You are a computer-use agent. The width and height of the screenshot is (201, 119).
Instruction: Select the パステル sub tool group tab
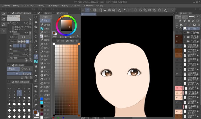(x=26, y=69)
